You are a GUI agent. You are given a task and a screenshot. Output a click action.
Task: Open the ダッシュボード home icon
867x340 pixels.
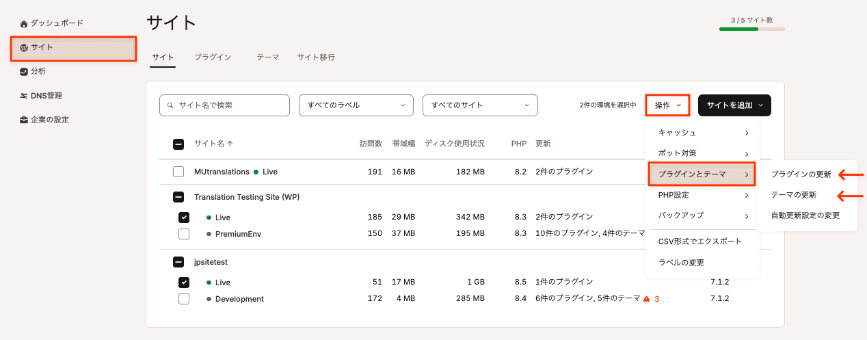[x=24, y=23]
